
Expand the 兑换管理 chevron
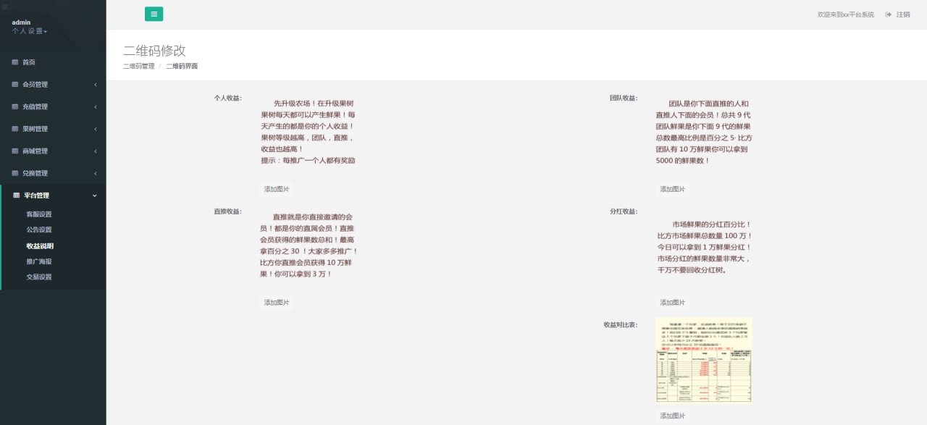pyautogui.click(x=95, y=173)
